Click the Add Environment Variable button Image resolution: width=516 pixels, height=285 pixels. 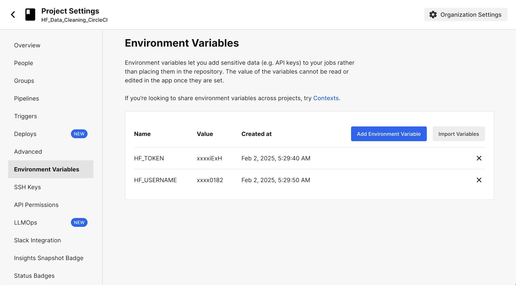pyautogui.click(x=389, y=134)
